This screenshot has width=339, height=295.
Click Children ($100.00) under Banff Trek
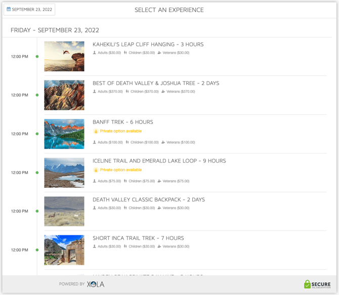click(x=145, y=142)
